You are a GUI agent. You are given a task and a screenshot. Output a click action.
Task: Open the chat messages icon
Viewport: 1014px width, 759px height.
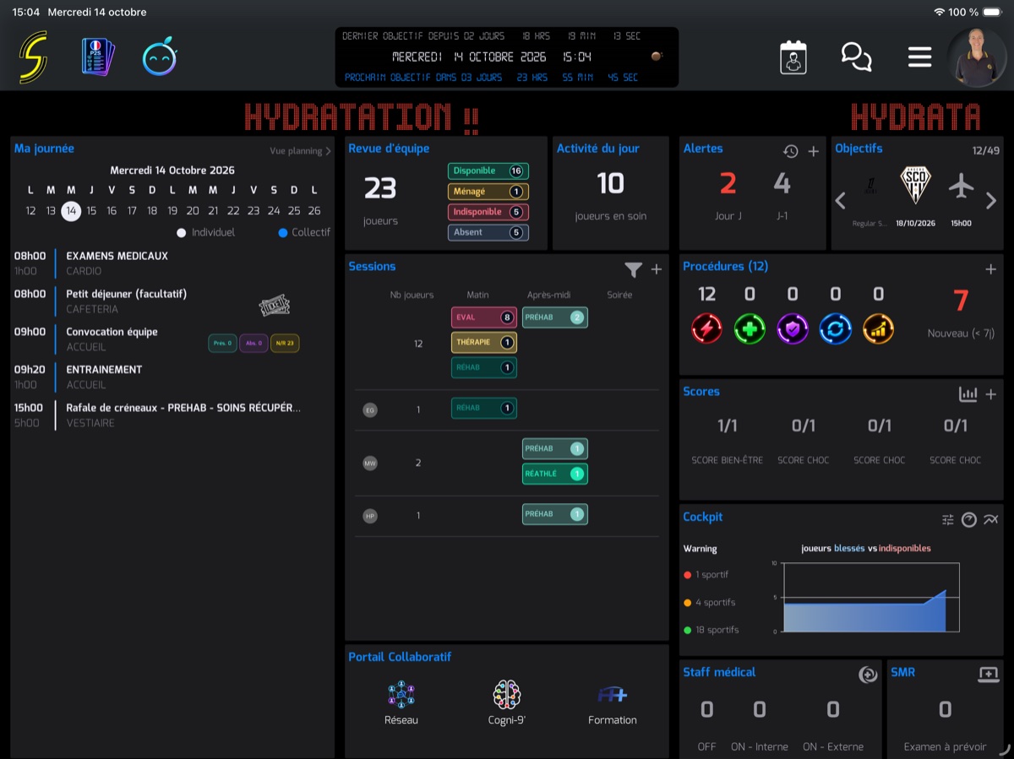pyautogui.click(x=856, y=57)
